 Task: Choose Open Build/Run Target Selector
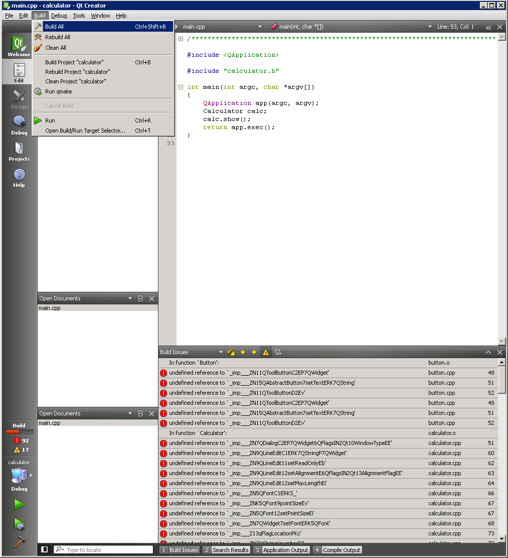point(103,131)
